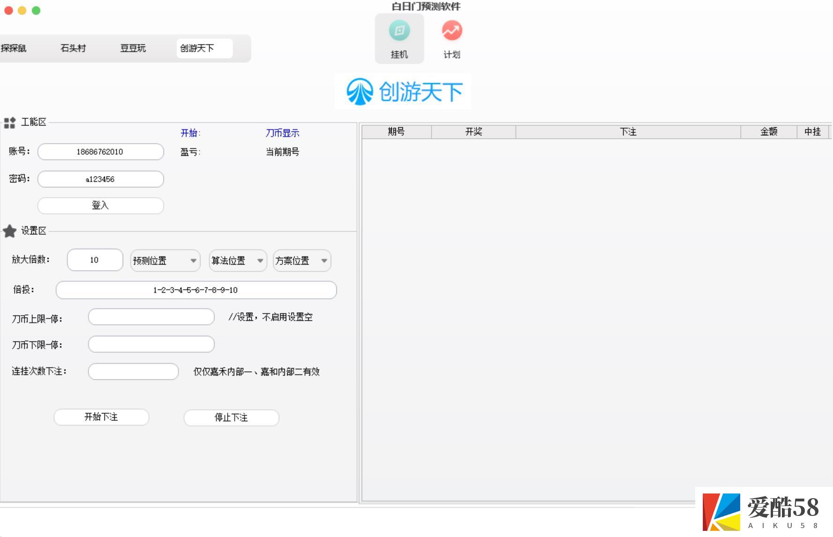Click the 刀币下限-停 input field
Image resolution: width=833 pixels, height=537 pixels.
pos(151,344)
